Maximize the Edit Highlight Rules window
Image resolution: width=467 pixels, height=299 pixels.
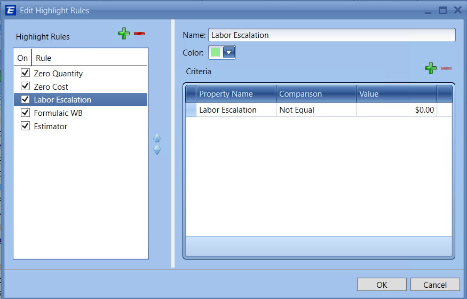coord(442,10)
